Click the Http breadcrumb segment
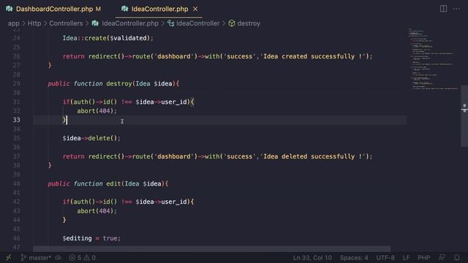 click(34, 23)
